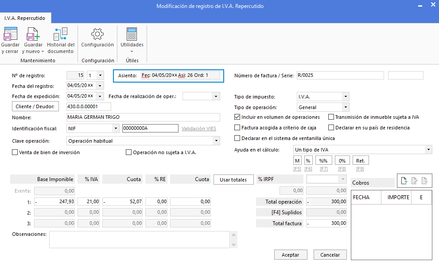This screenshot has width=439, height=265.
Task: Click Observaciones scrollbar up arrow
Action: 233,235
